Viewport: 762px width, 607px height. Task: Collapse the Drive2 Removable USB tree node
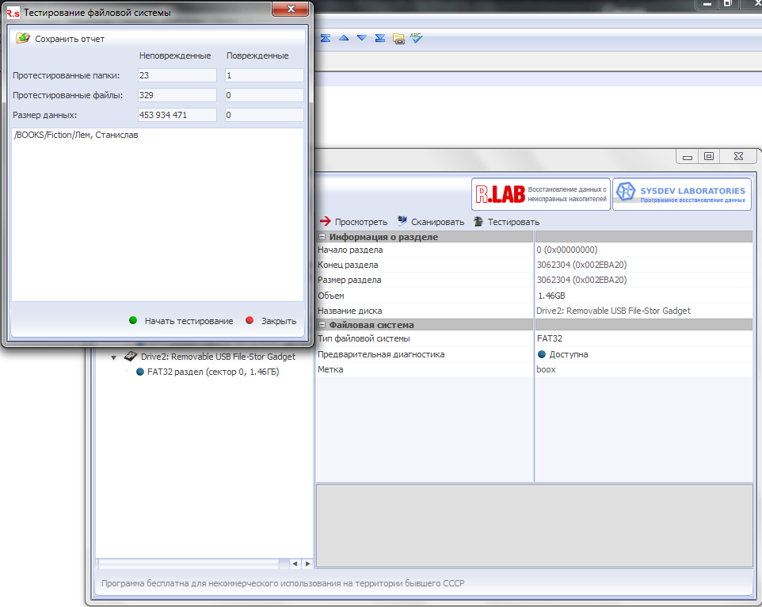point(114,357)
